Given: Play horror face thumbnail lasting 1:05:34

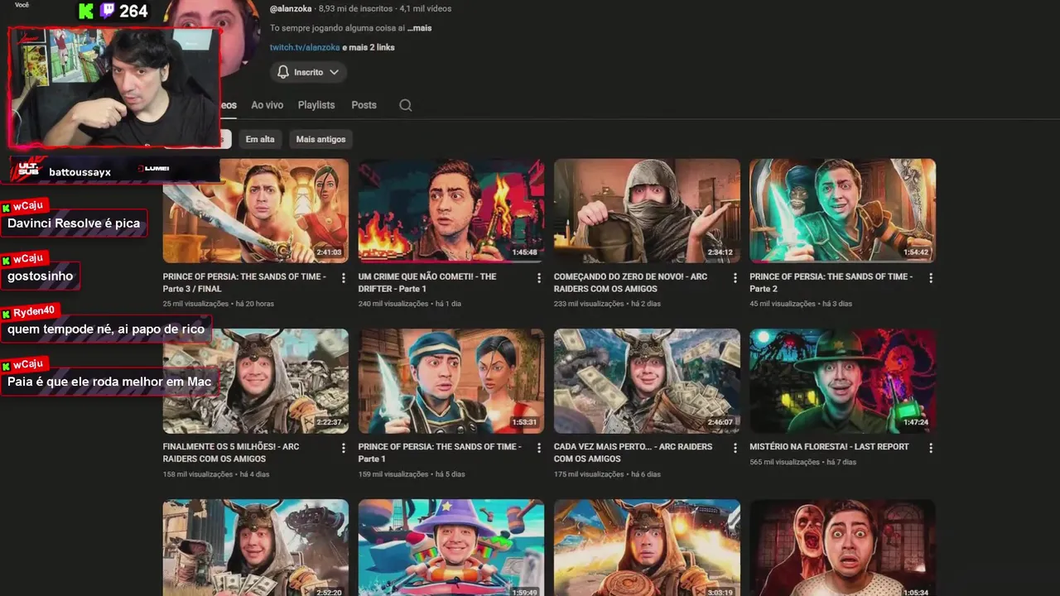Looking at the screenshot, I should pos(842,547).
